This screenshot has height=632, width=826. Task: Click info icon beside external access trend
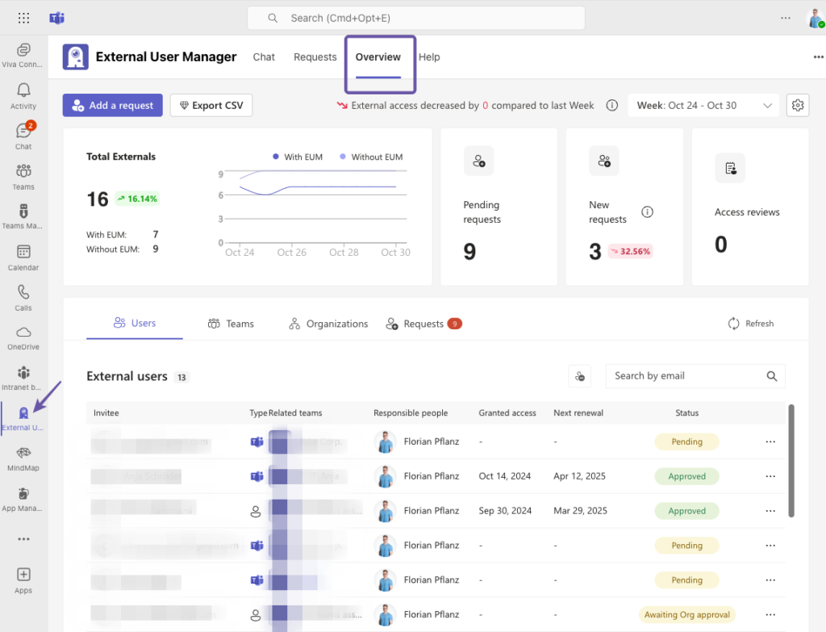(x=611, y=106)
